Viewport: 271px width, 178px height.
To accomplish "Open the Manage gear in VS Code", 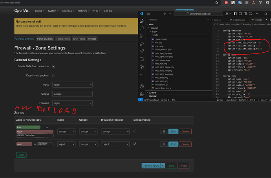I will (142, 94).
